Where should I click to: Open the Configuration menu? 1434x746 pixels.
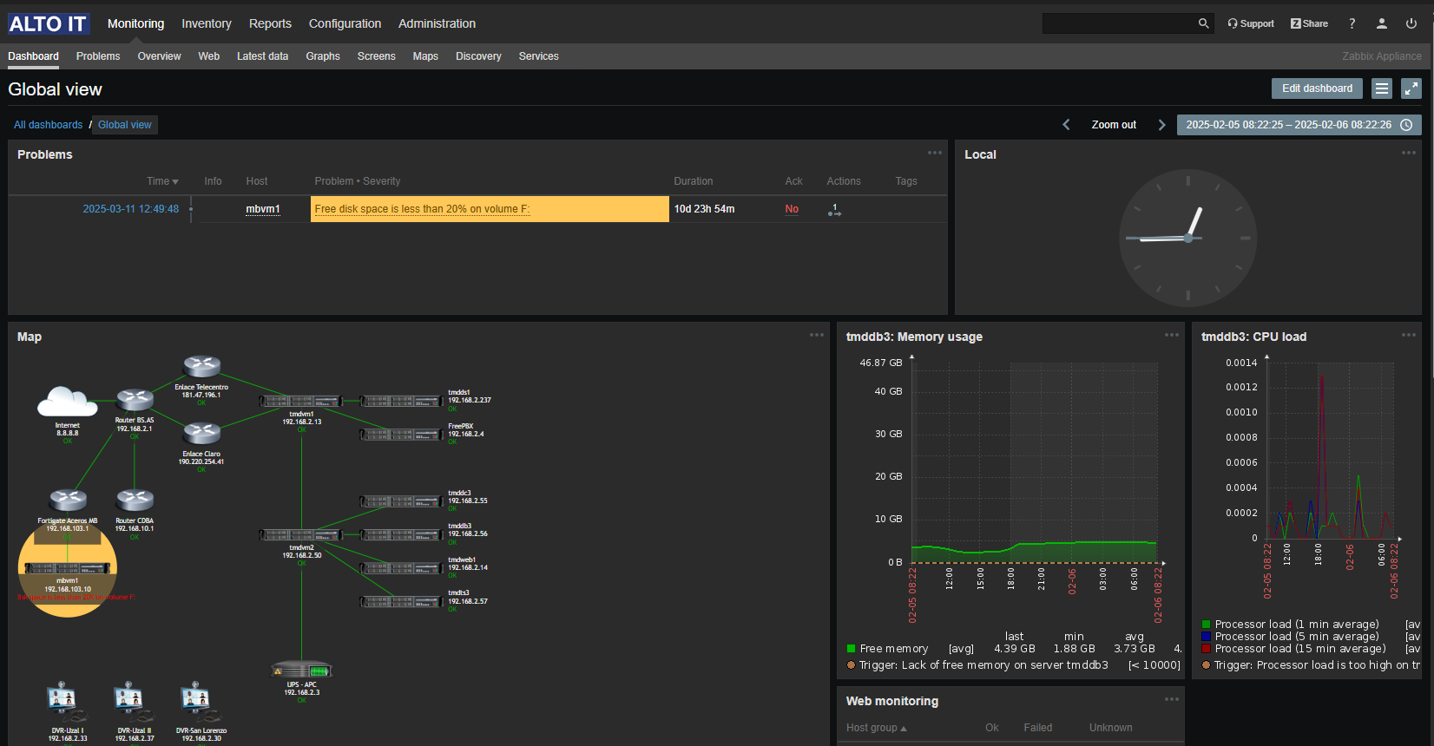point(345,23)
